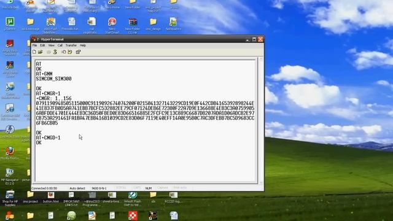Click Open file icon in HyperTerminal toolbar

pyautogui.click(x=41, y=52)
